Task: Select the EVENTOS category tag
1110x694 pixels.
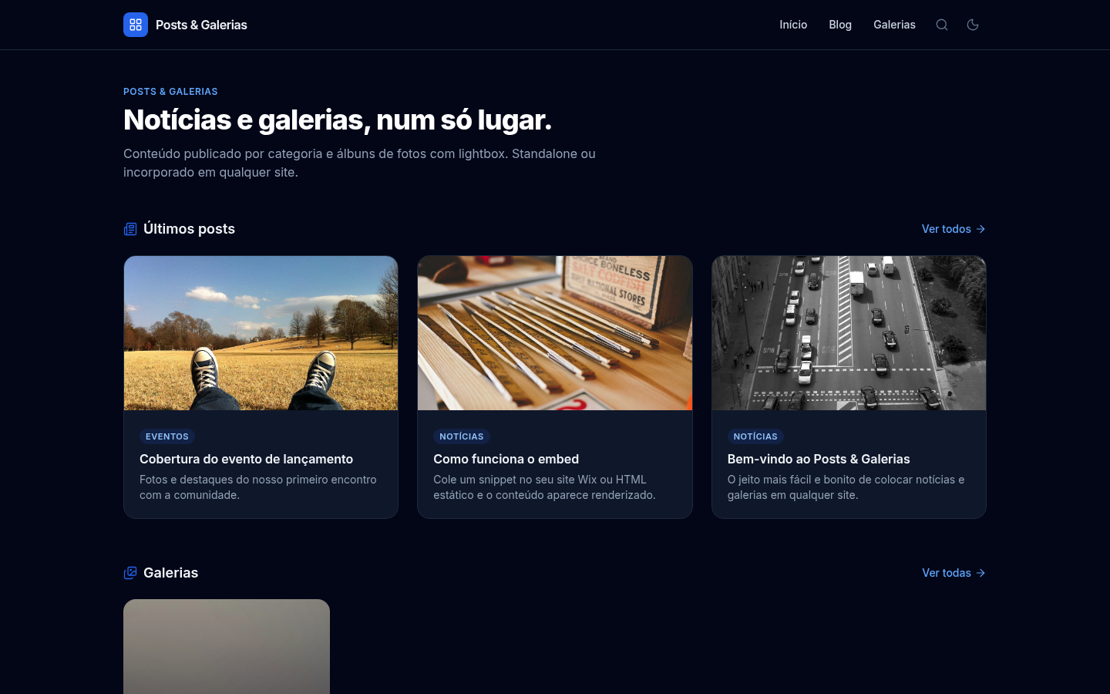Action: click(167, 436)
